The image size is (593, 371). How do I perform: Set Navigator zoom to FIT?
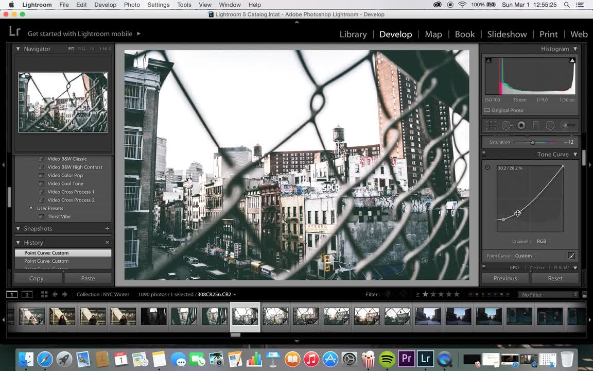tap(71, 49)
